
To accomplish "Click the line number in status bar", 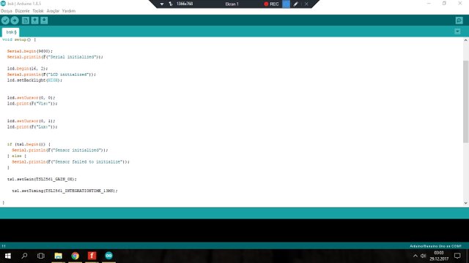I will [x=4, y=246].
